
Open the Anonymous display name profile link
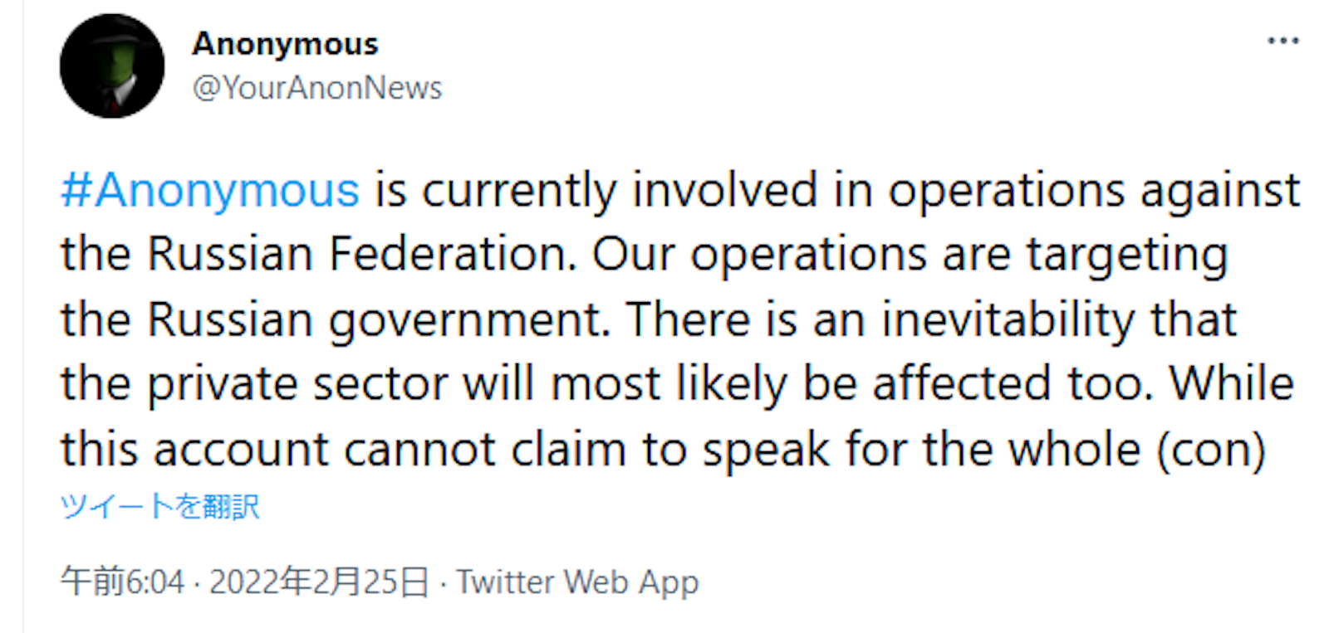point(285,44)
